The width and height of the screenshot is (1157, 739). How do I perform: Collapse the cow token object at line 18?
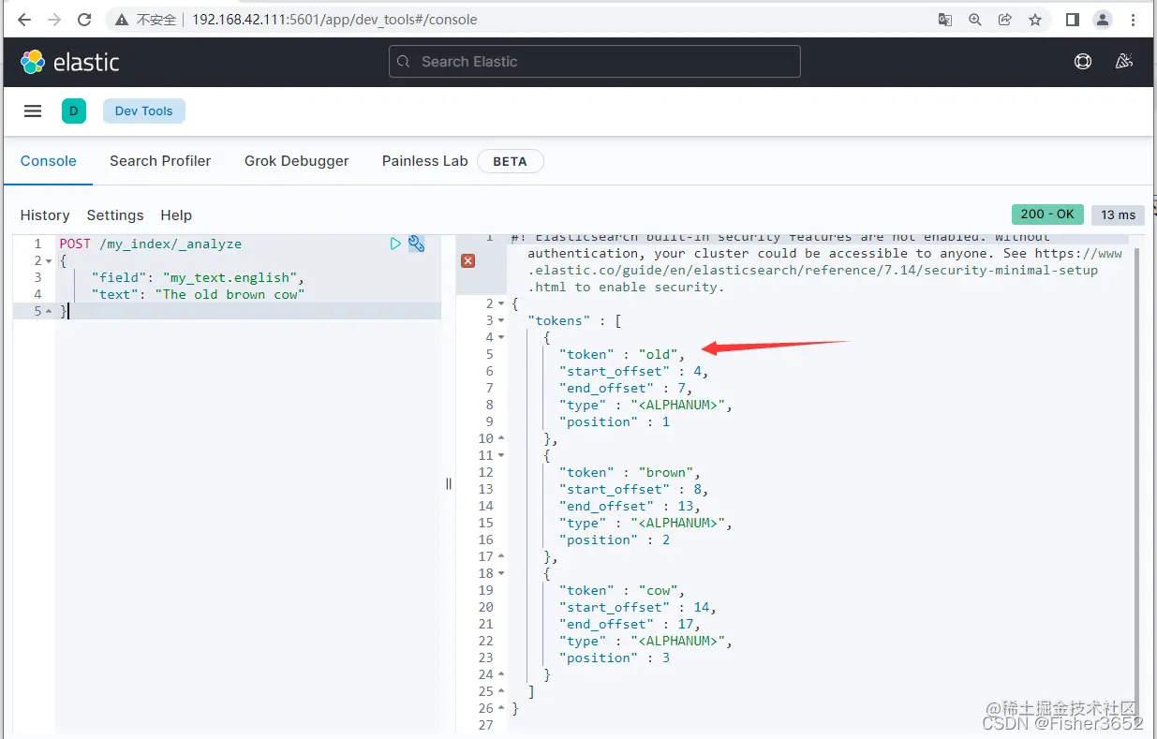pyautogui.click(x=501, y=574)
